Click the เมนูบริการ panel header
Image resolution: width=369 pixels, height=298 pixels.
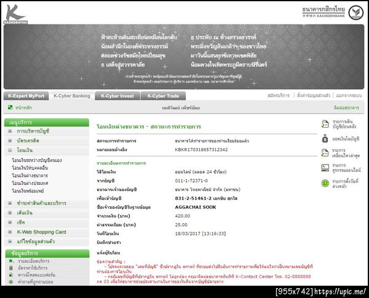[x=47, y=122]
